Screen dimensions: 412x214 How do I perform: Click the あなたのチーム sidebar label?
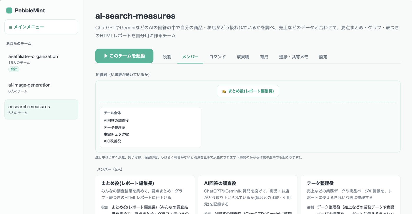tap(19, 44)
